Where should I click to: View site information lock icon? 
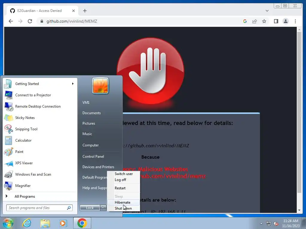point(42,21)
